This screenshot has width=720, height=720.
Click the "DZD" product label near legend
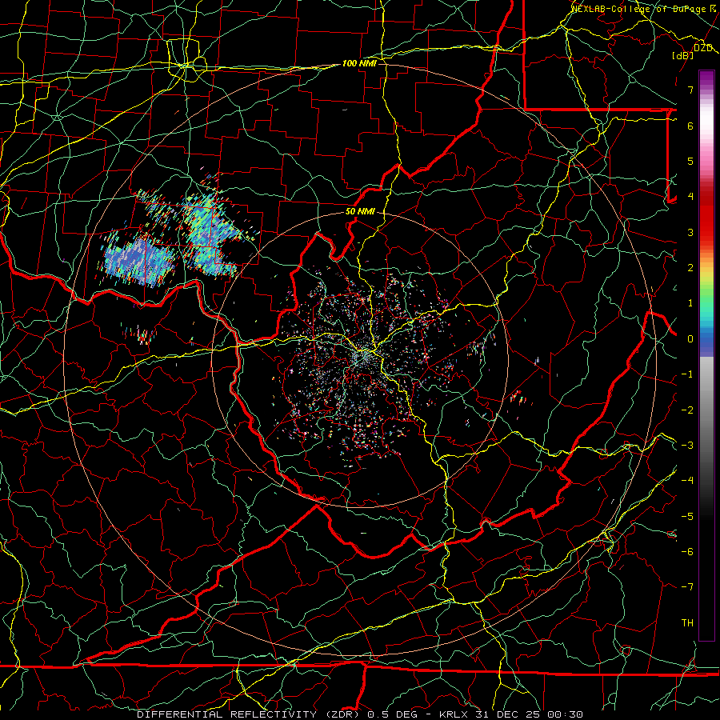[702, 48]
